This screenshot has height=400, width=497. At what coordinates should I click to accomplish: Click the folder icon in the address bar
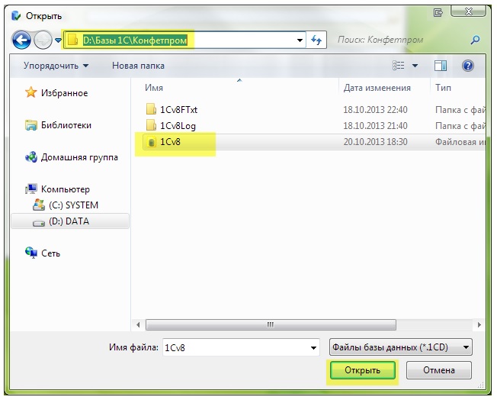72,40
